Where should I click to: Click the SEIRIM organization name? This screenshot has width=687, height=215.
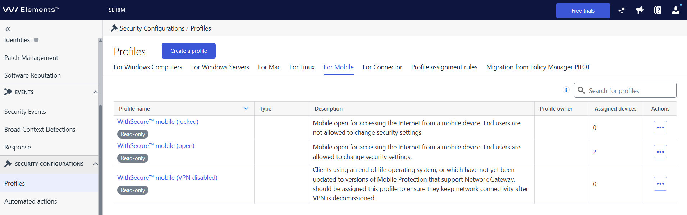(x=117, y=10)
